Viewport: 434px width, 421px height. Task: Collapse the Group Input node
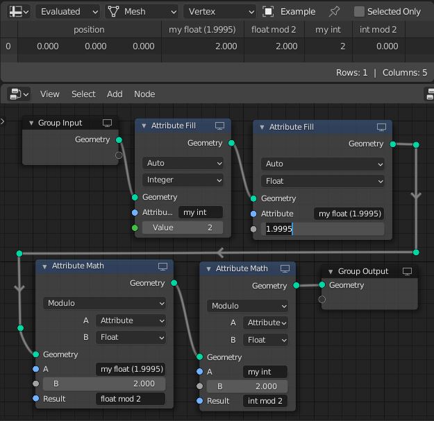31,123
